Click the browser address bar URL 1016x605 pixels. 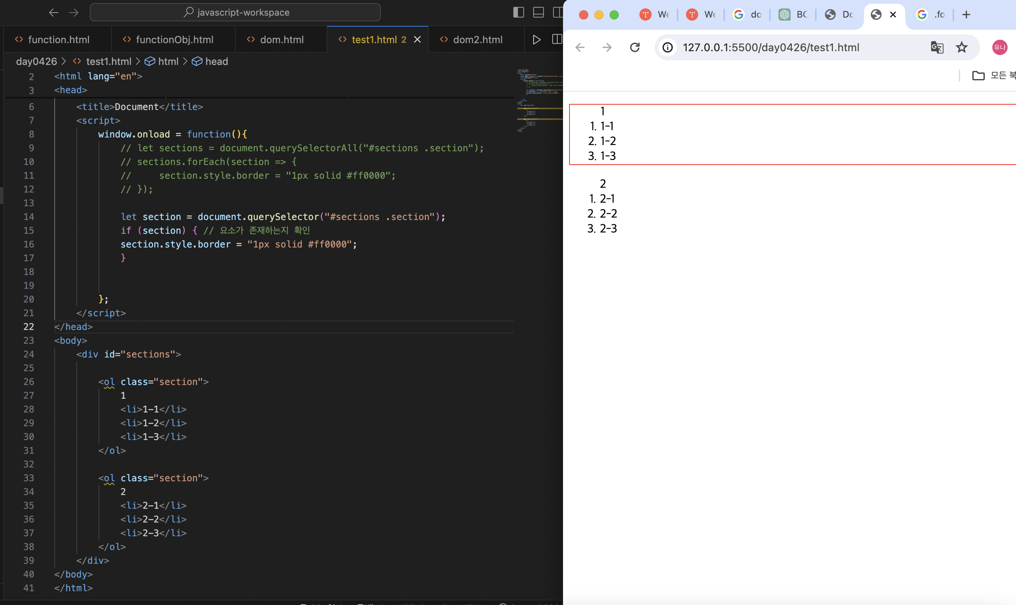770,48
